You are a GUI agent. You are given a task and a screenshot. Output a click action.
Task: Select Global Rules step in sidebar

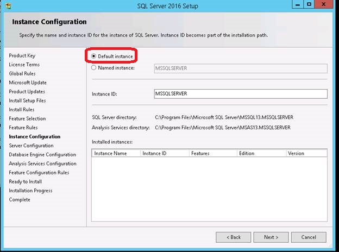click(22, 73)
